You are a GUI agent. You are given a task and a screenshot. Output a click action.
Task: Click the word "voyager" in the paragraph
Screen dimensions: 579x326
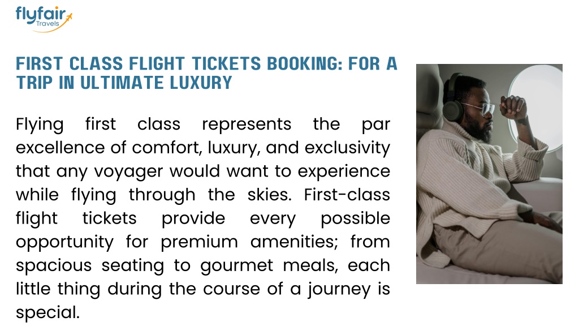click(x=128, y=172)
